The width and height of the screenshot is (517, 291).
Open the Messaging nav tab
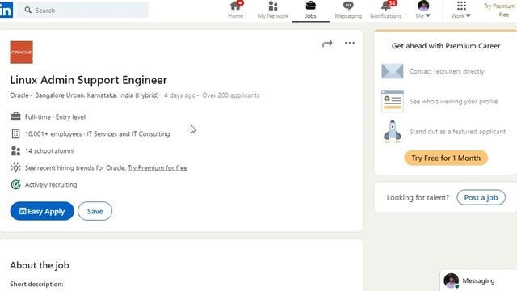(x=348, y=10)
